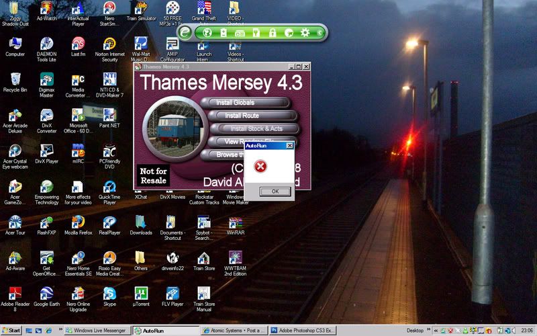Viewport: 537px width, 336px height.
Task: Click the globe network icon in Acer toolbar
Action: pyautogui.click(x=207, y=32)
